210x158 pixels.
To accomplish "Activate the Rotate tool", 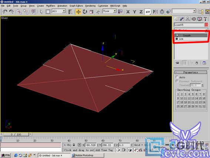I will tap(85, 12).
